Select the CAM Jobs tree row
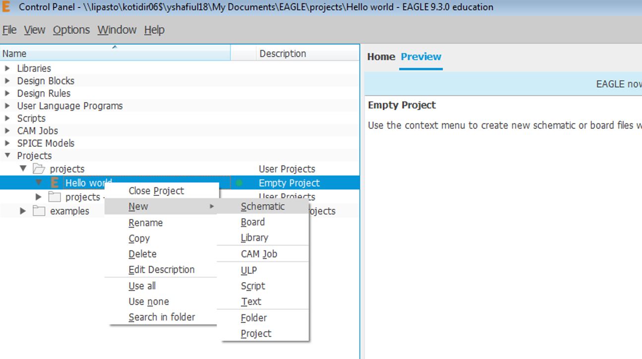Viewport: 642px width, 359px height. tap(179, 130)
